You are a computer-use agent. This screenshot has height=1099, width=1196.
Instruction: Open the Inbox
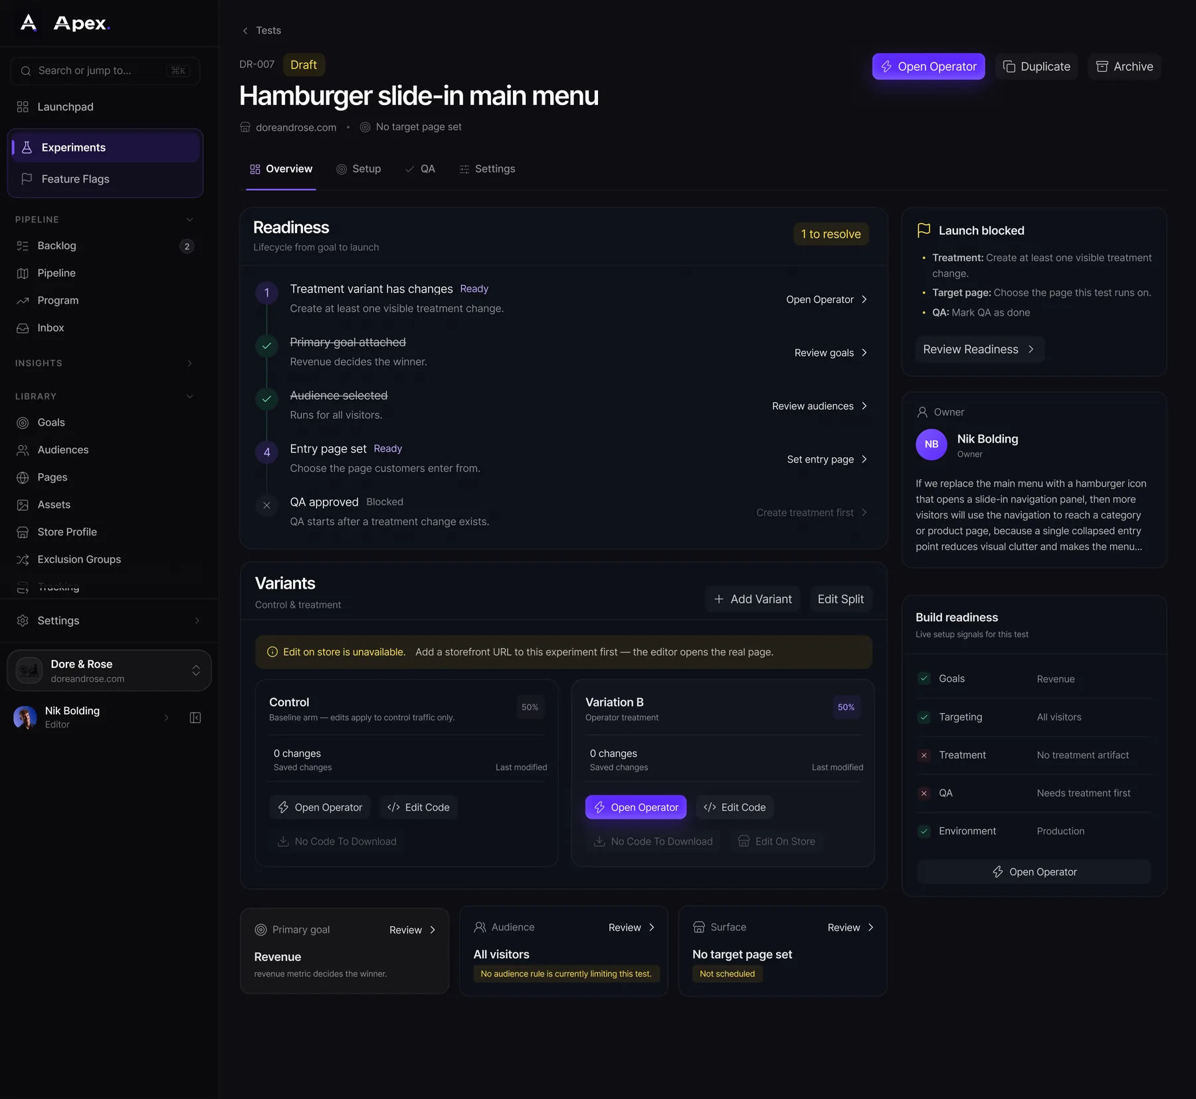click(105, 328)
